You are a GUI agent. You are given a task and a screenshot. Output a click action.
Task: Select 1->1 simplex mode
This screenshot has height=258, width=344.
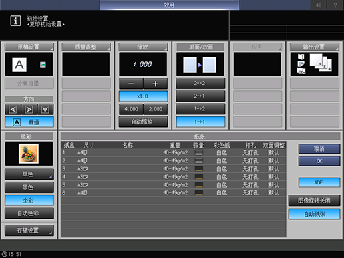click(x=200, y=122)
